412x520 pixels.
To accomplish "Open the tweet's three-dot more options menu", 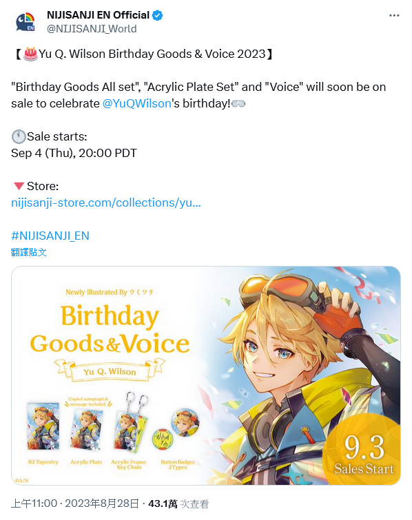I will pos(394,16).
